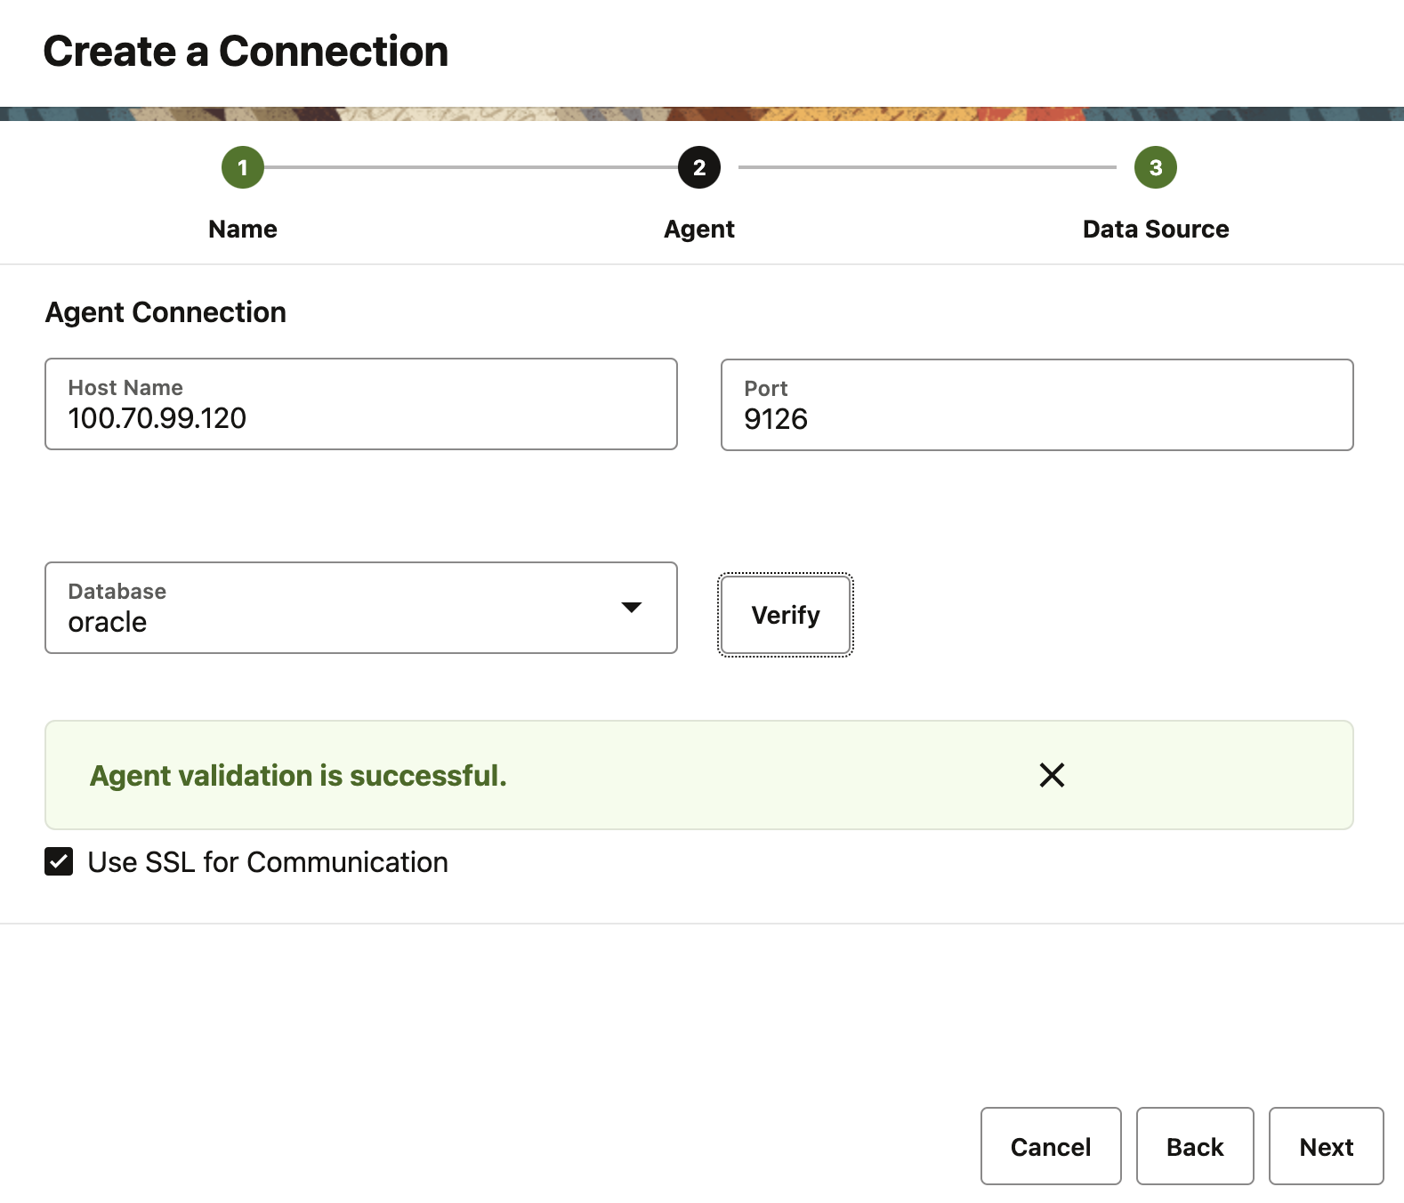The height and width of the screenshot is (1203, 1404).
Task: Click the Use SSL for Communication label
Action: [268, 862]
